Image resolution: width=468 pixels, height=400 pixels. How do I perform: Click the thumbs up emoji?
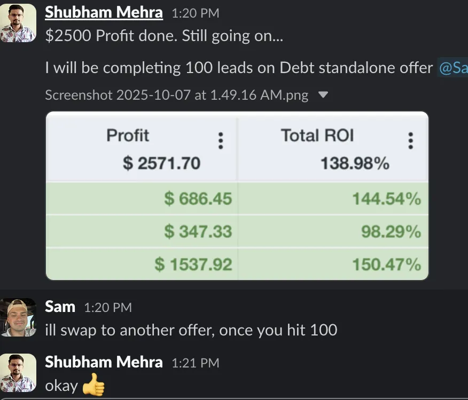tap(93, 385)
